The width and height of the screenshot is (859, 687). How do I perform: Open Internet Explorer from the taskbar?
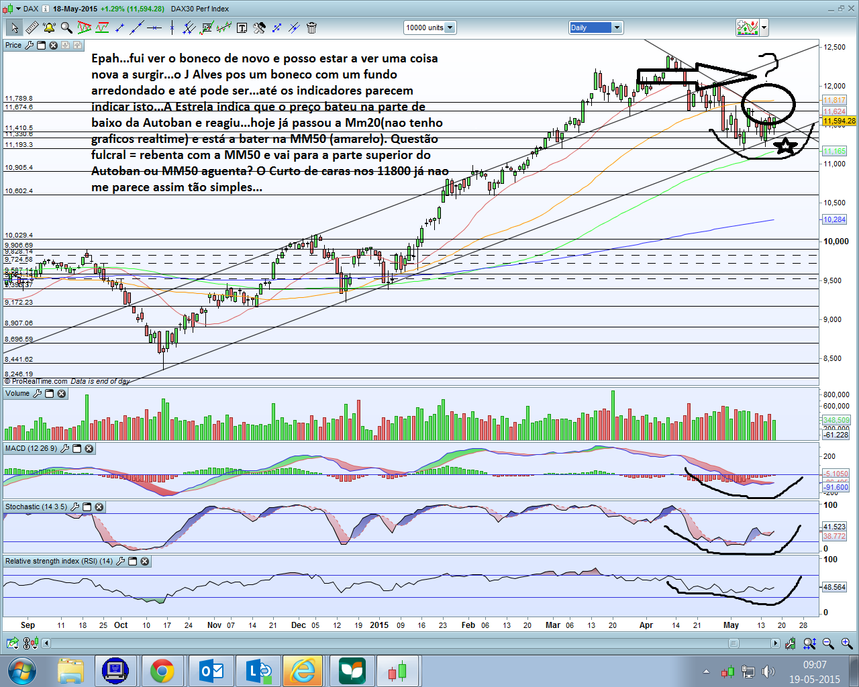point(303,671)
